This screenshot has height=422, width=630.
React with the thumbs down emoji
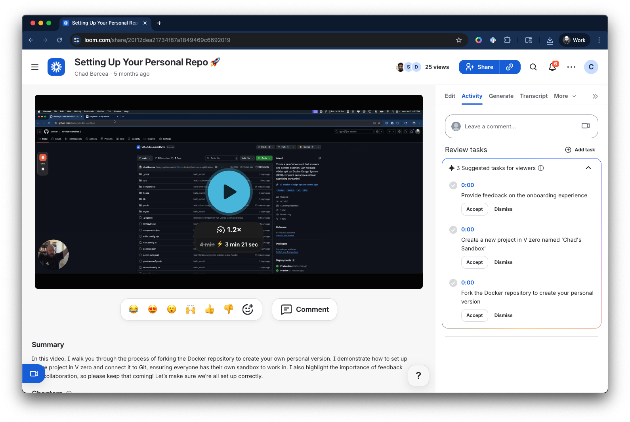(x=229, y=309)
